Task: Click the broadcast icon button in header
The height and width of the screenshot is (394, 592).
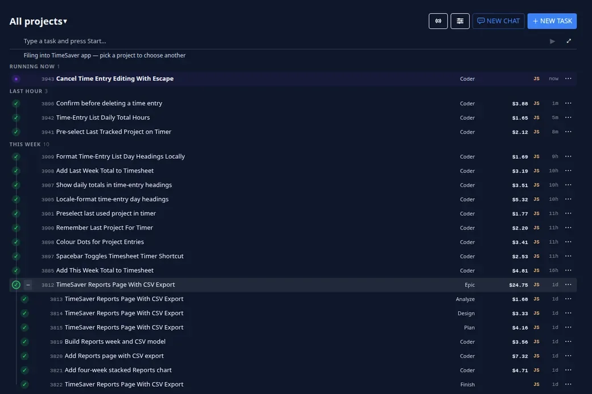Action: [x=438, y=21]
